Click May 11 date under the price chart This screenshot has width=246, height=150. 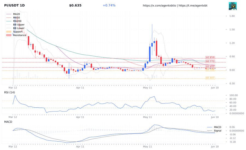click(148, 88)
